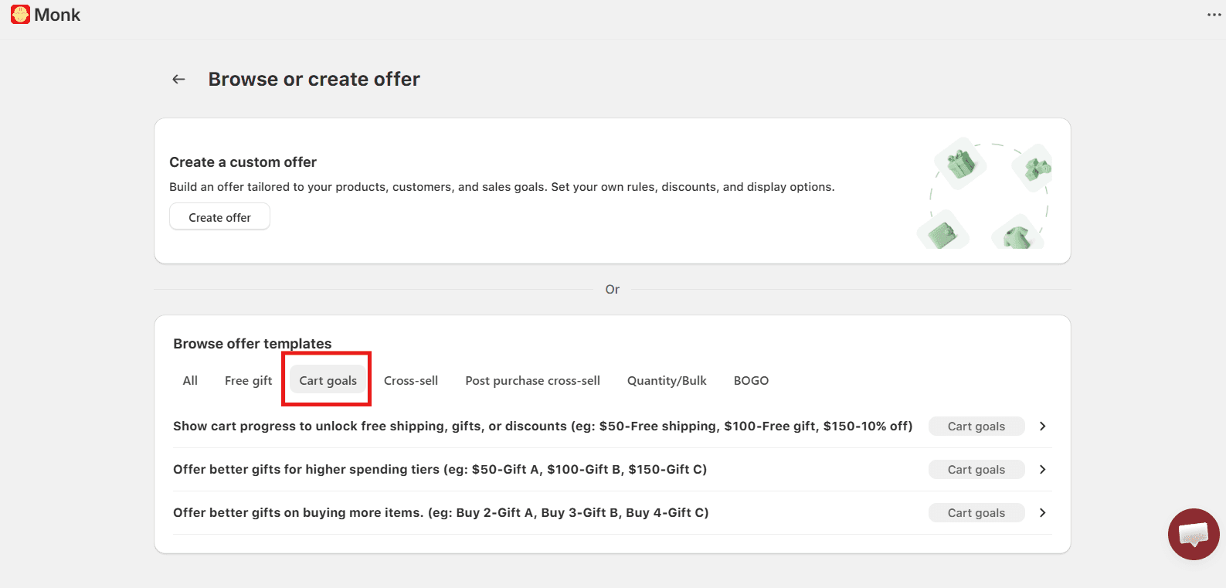Expand chevron on Show cart progress row
The width and height of the screenshot is (1226, 588).
1042,427
